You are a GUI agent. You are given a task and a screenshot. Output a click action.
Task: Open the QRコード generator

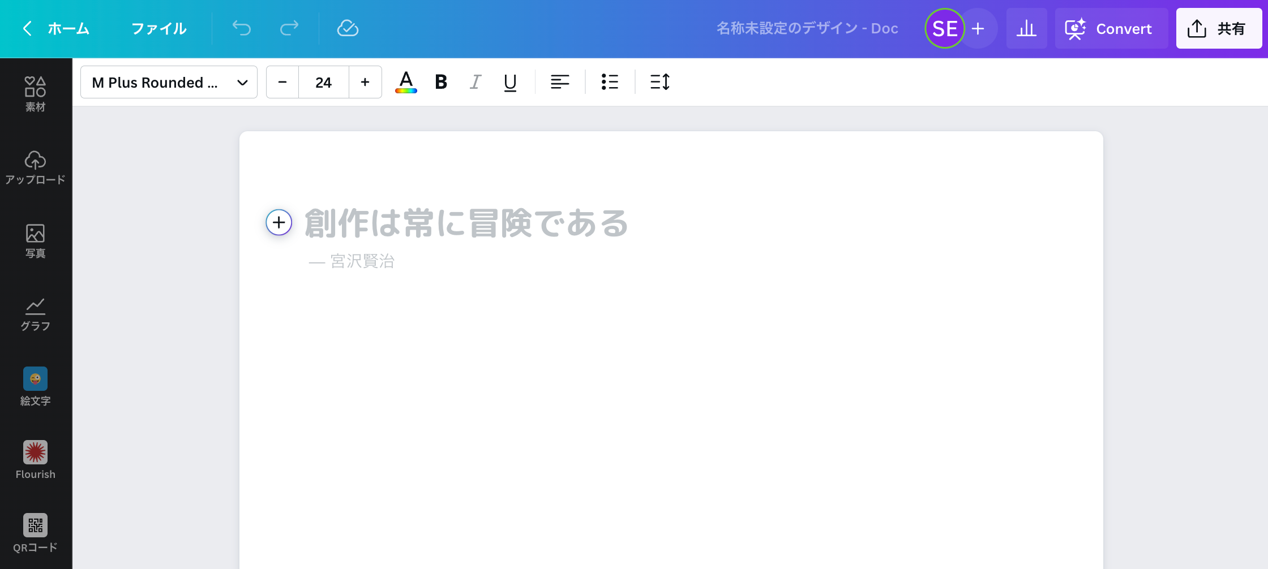[35, 532]
